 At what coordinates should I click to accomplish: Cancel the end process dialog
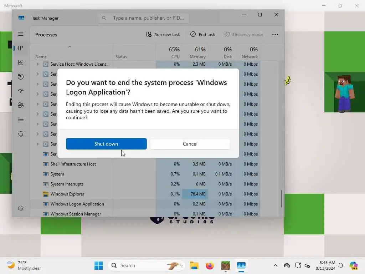coord(190,144)
